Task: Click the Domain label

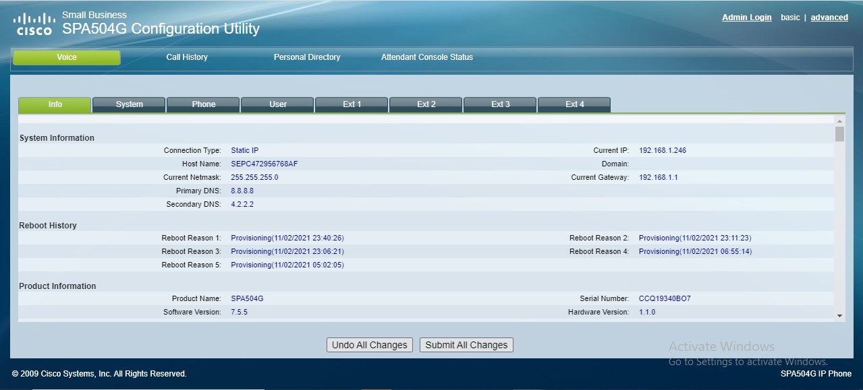Action: click(615, 164)
